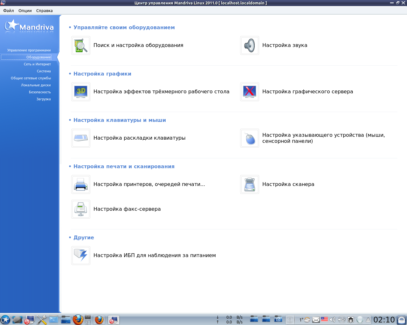The image size is (407, 325).
Task: Click Настройка звука label
Action: 285,45
